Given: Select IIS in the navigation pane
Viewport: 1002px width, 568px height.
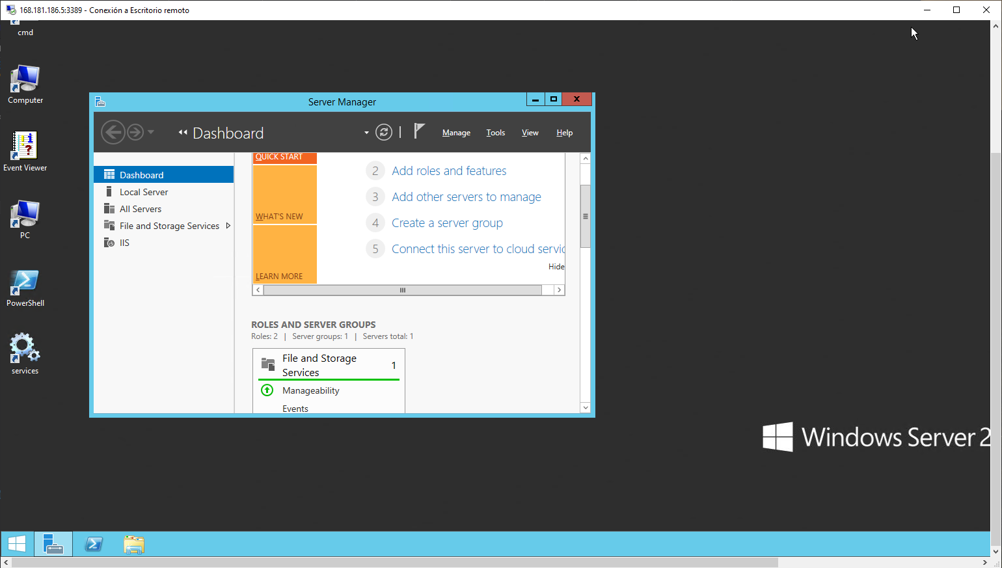Looking at the screenshot, I should (x=164, y=243).
